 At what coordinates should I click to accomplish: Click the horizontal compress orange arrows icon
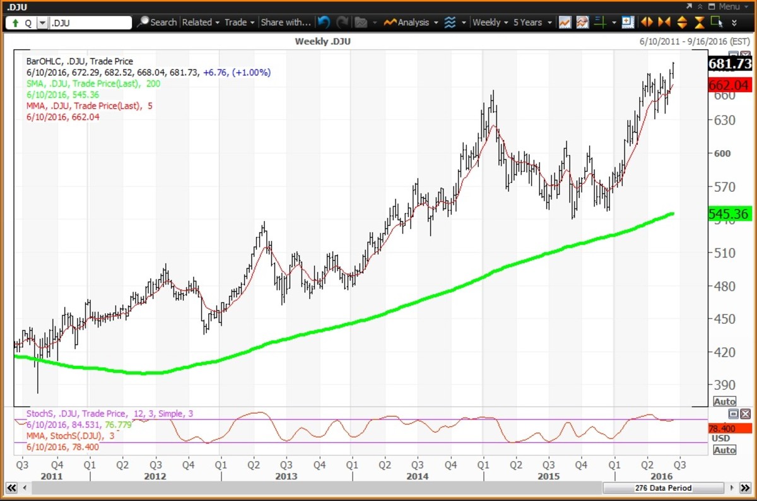[664, 22]
